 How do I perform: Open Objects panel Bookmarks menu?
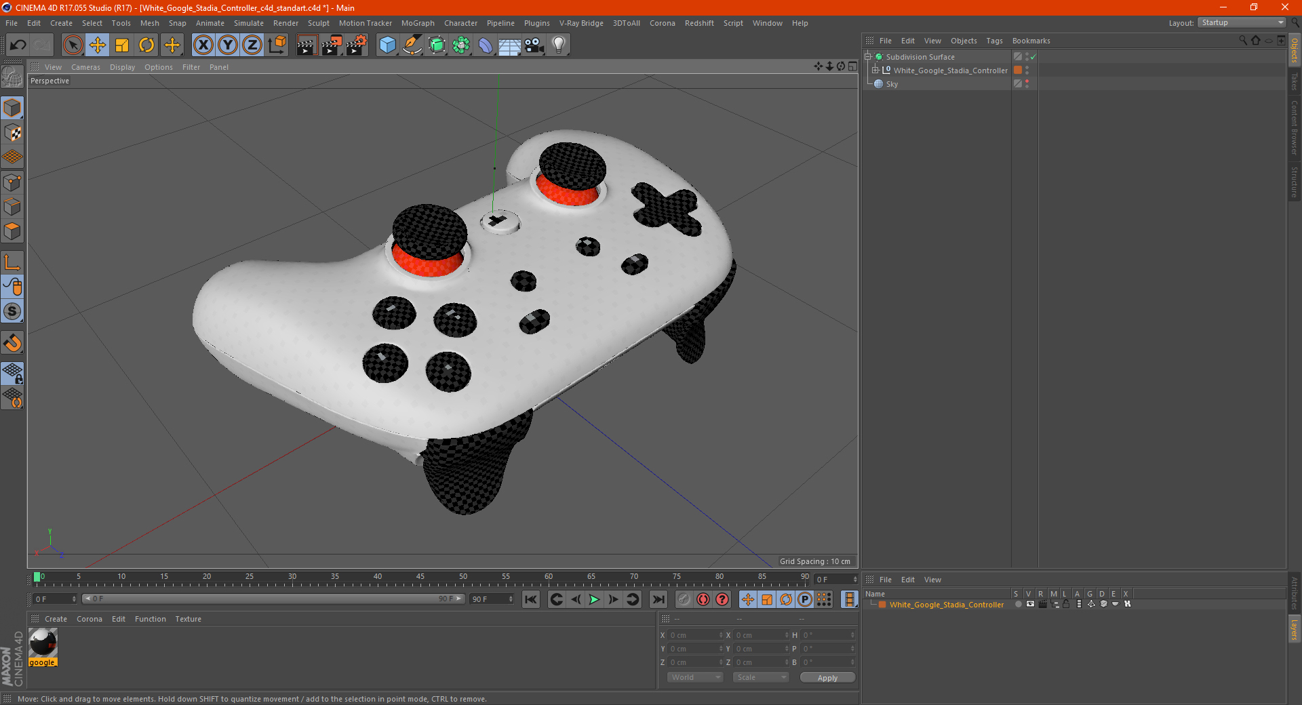(x=1031, y=41)
